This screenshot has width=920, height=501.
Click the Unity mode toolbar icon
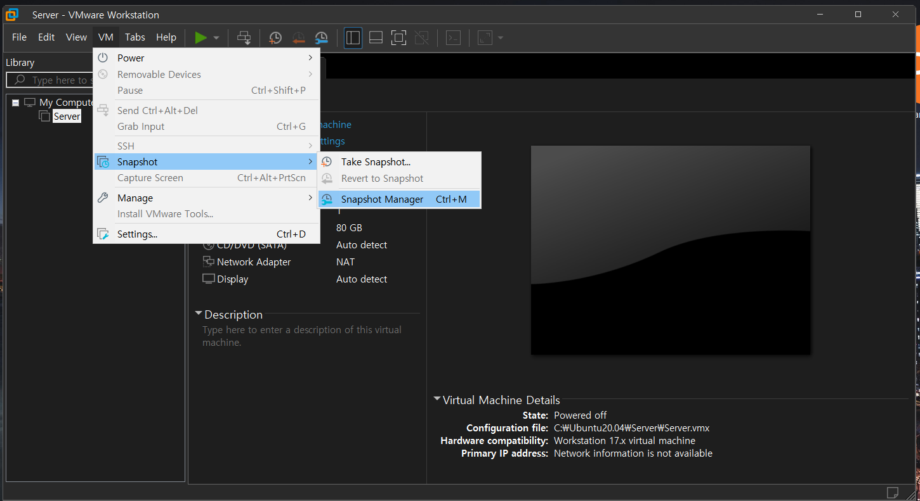421,38
